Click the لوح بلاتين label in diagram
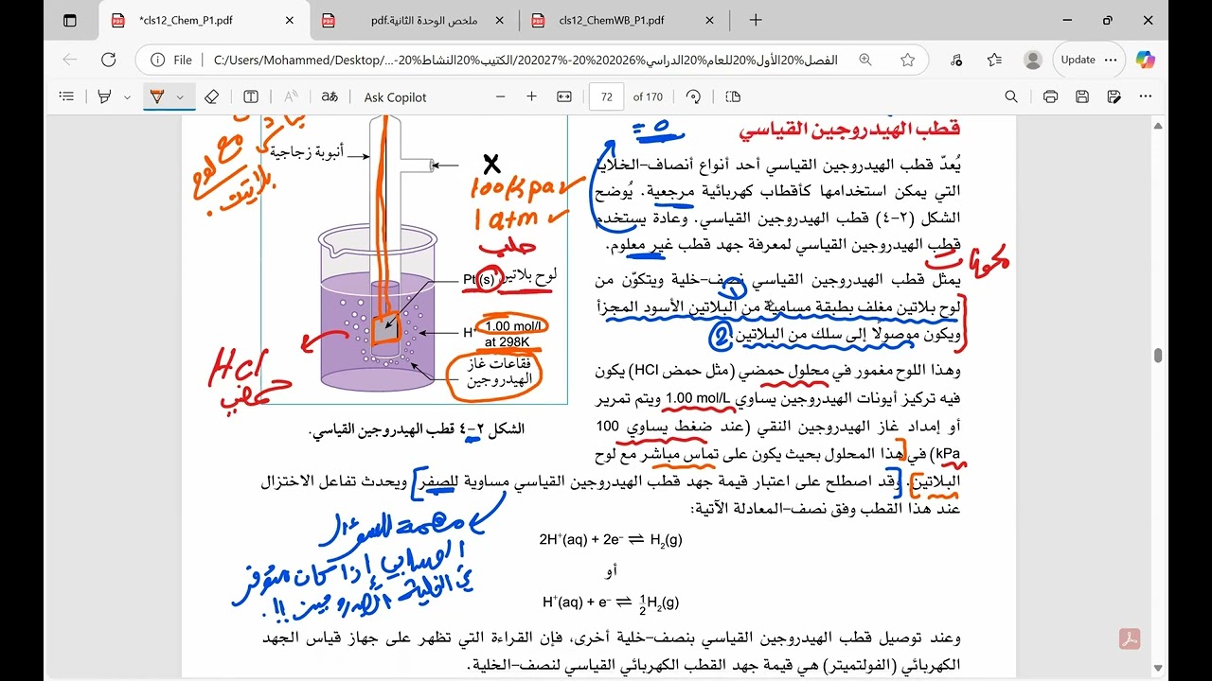Image resolution: width=1212 pixels, height=681 pixels. (526, 274)
